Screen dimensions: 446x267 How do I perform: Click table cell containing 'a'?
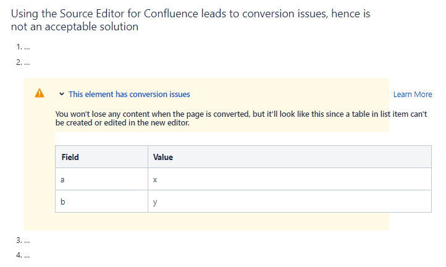(101, 179)
